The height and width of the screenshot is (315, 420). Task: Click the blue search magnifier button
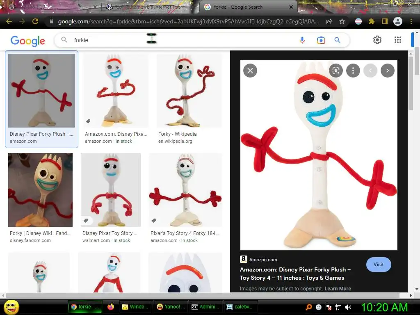[x=337, y=40]
